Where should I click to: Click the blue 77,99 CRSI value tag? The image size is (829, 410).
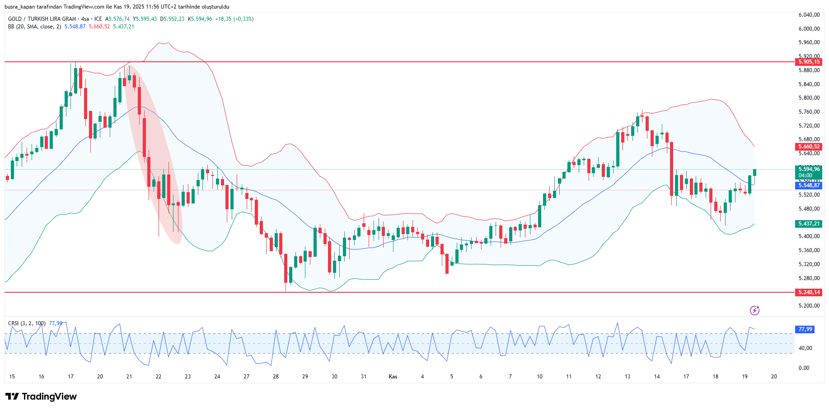805,329
